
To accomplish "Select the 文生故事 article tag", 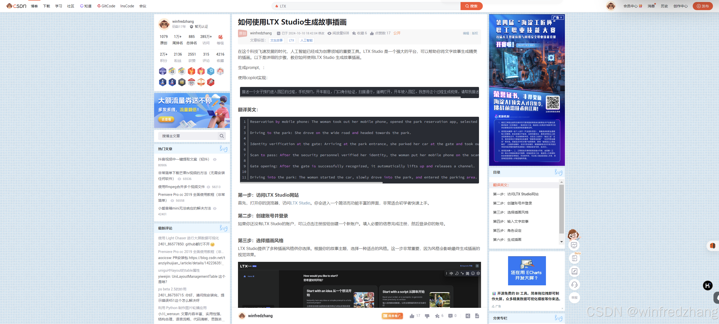I will coord(276,40).
